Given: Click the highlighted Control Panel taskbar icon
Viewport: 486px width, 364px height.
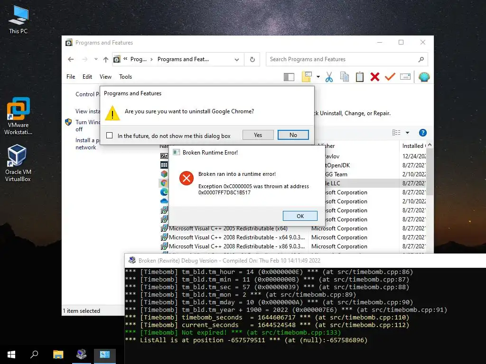Looking at the screenshot, I should (x=105, y=355).
